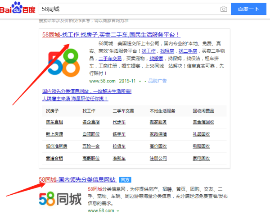Open the 家政保洁 link
The image size is (270, 215).
pos(158,134)
